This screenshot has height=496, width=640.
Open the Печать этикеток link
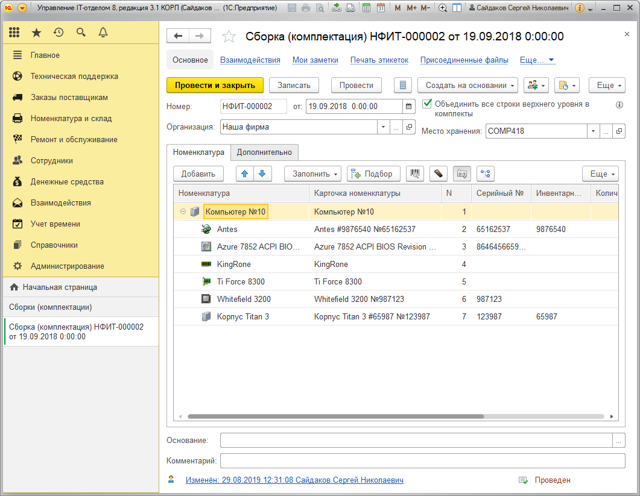[x=379, y=60]
